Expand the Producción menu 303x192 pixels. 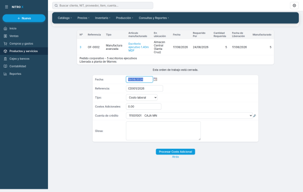124,18
